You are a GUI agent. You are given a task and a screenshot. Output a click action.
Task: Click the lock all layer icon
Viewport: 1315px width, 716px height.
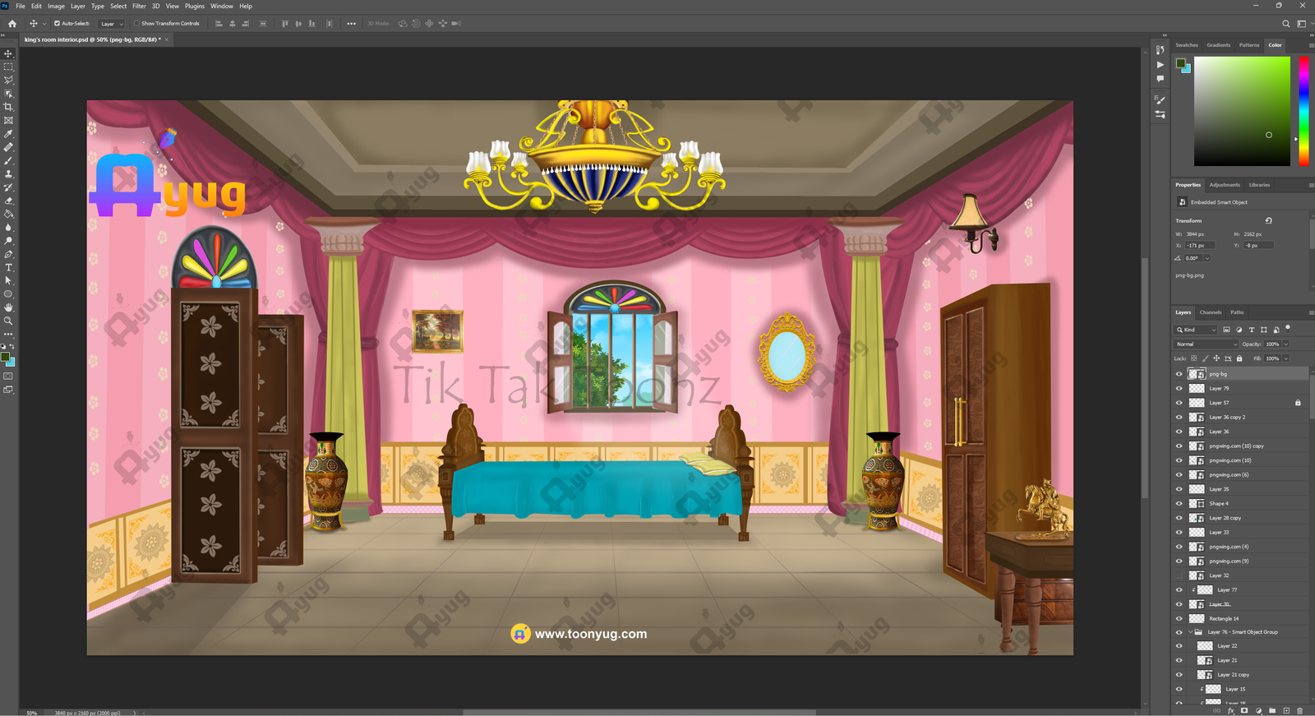pyautogui.click(x=1239, y=358)
